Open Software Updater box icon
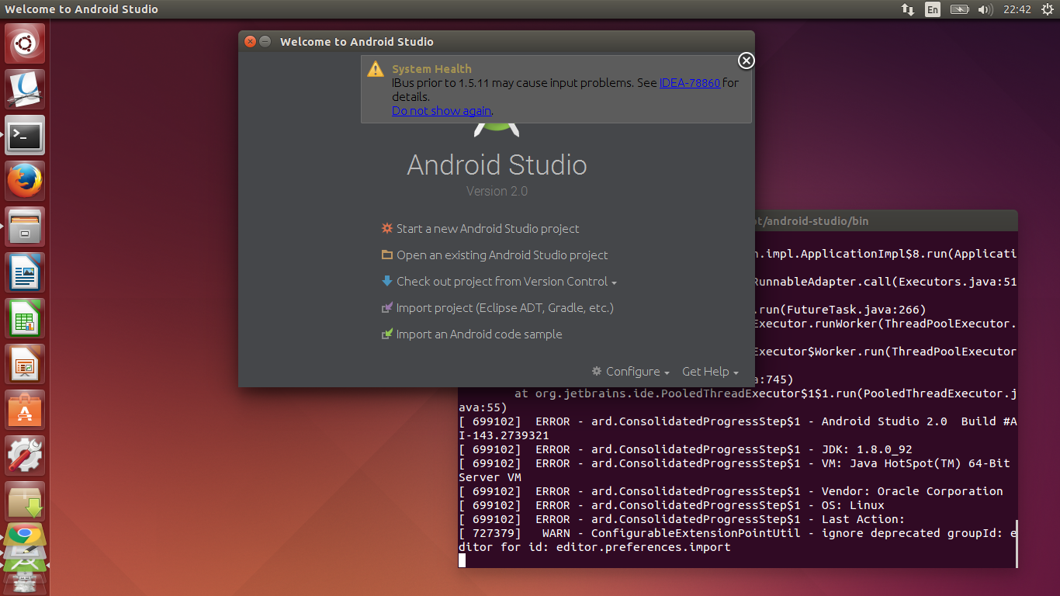Image resolution: width=1060 pixels, height=596 pixels. [x=26, y=501]
